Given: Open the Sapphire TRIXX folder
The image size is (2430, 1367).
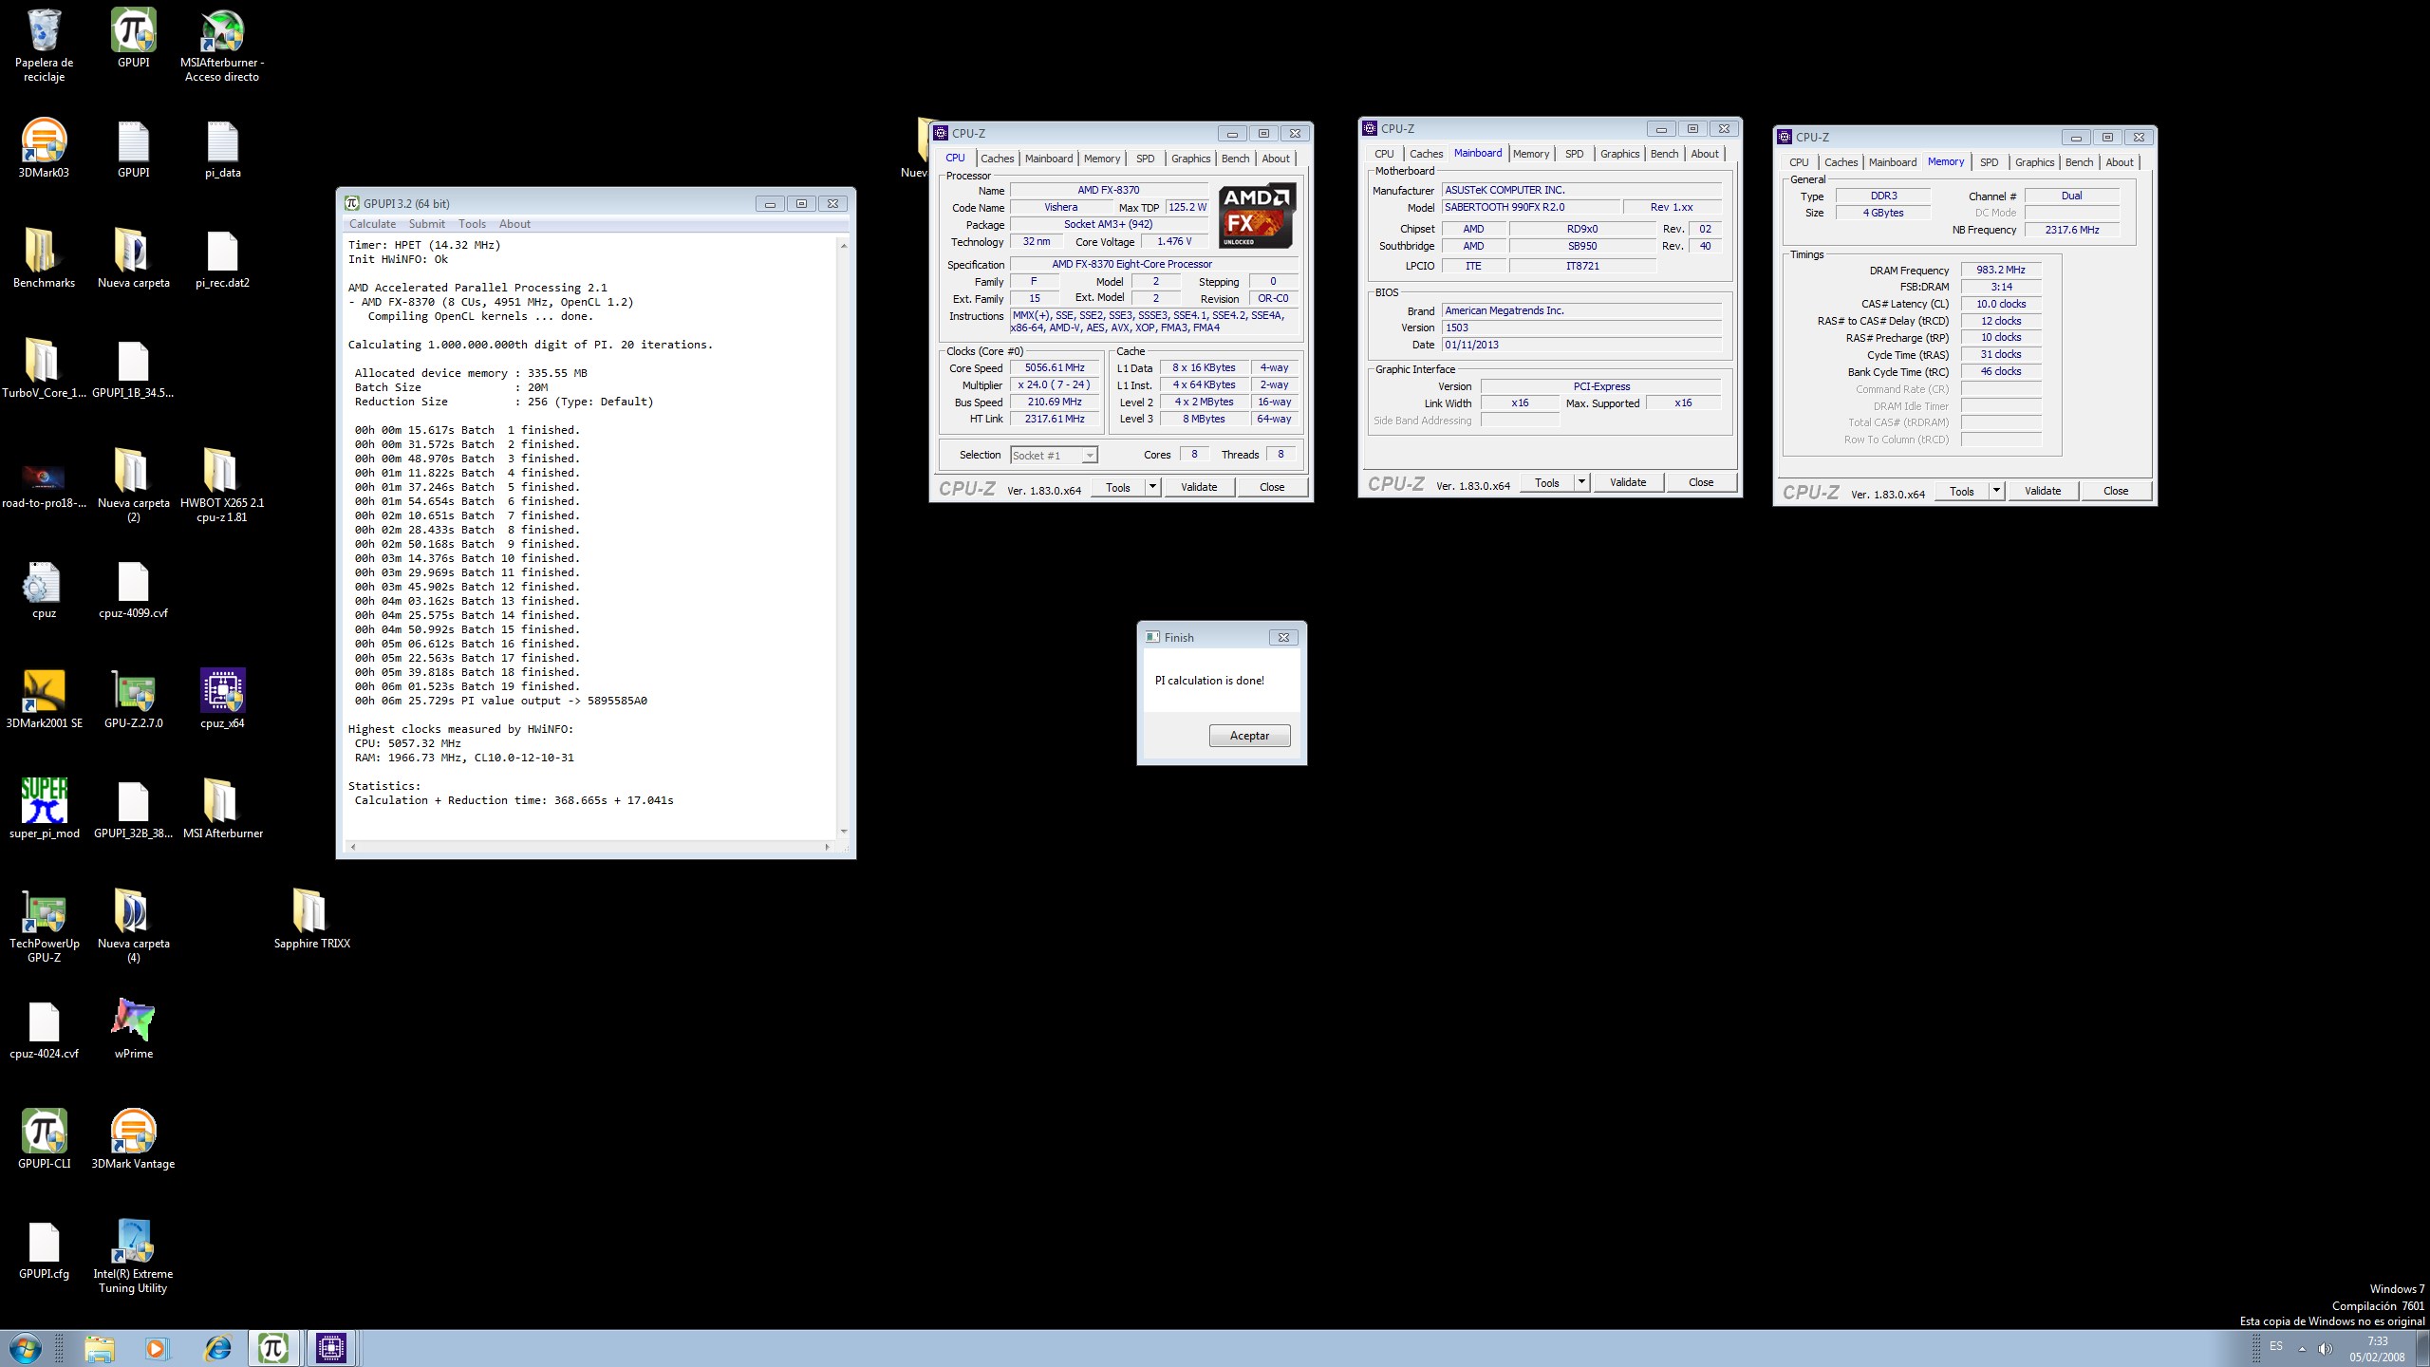Looking at the screenshot, I should click(x=311, y=919).
